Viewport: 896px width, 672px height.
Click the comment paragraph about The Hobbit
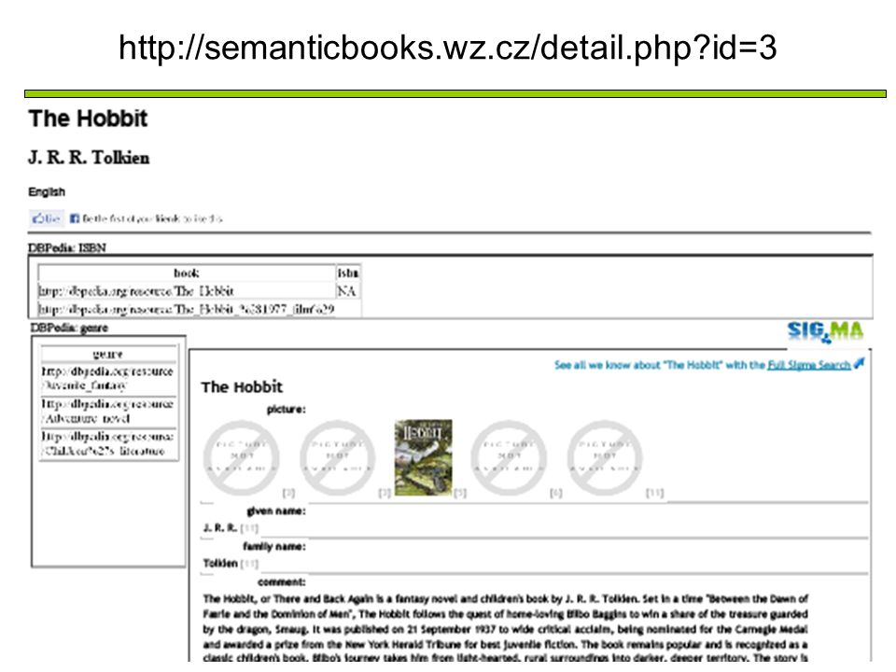[505, 628]
